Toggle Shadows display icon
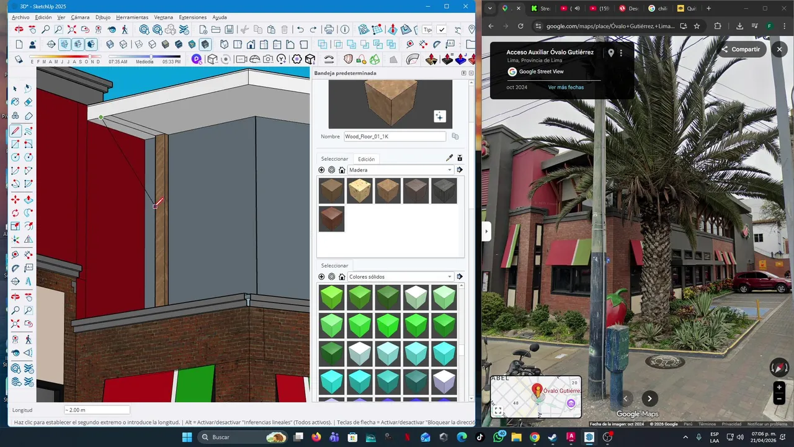Image resolution: width=794 pixels, height=447 pixels. pos(19,59)
